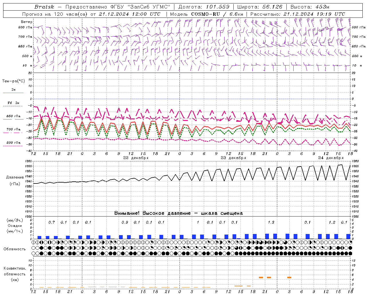The height and width of the screenshot is (294, 367).
Task: Click the model label "COSMO-RU / 6.6км"
Action: [x=217, y=14]
